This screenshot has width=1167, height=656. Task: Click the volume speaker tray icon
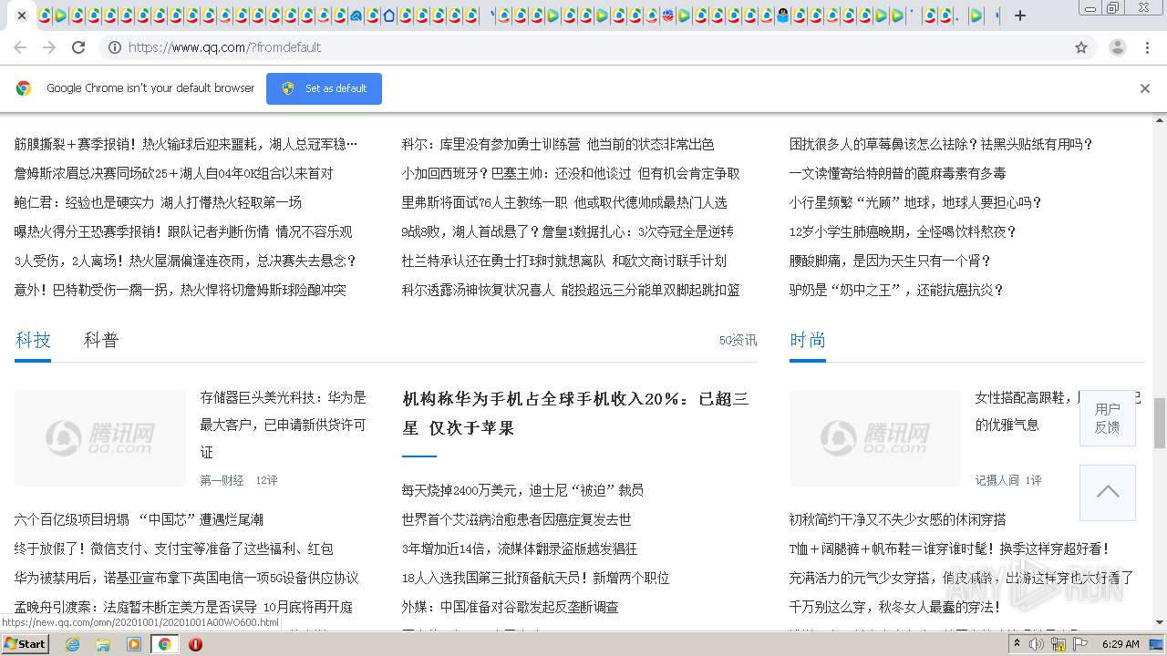[x=1037, y=644]
